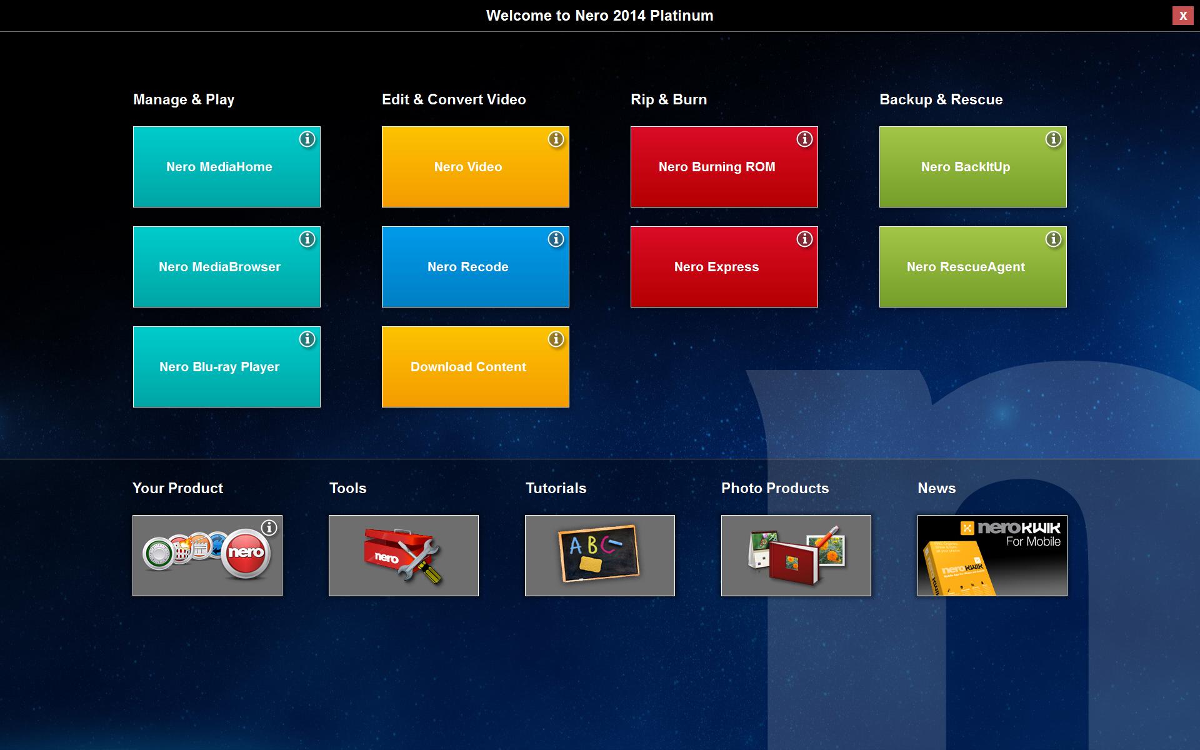Close the Nero welcome window
The image size is (1200, 750).
coord(1182,16)
